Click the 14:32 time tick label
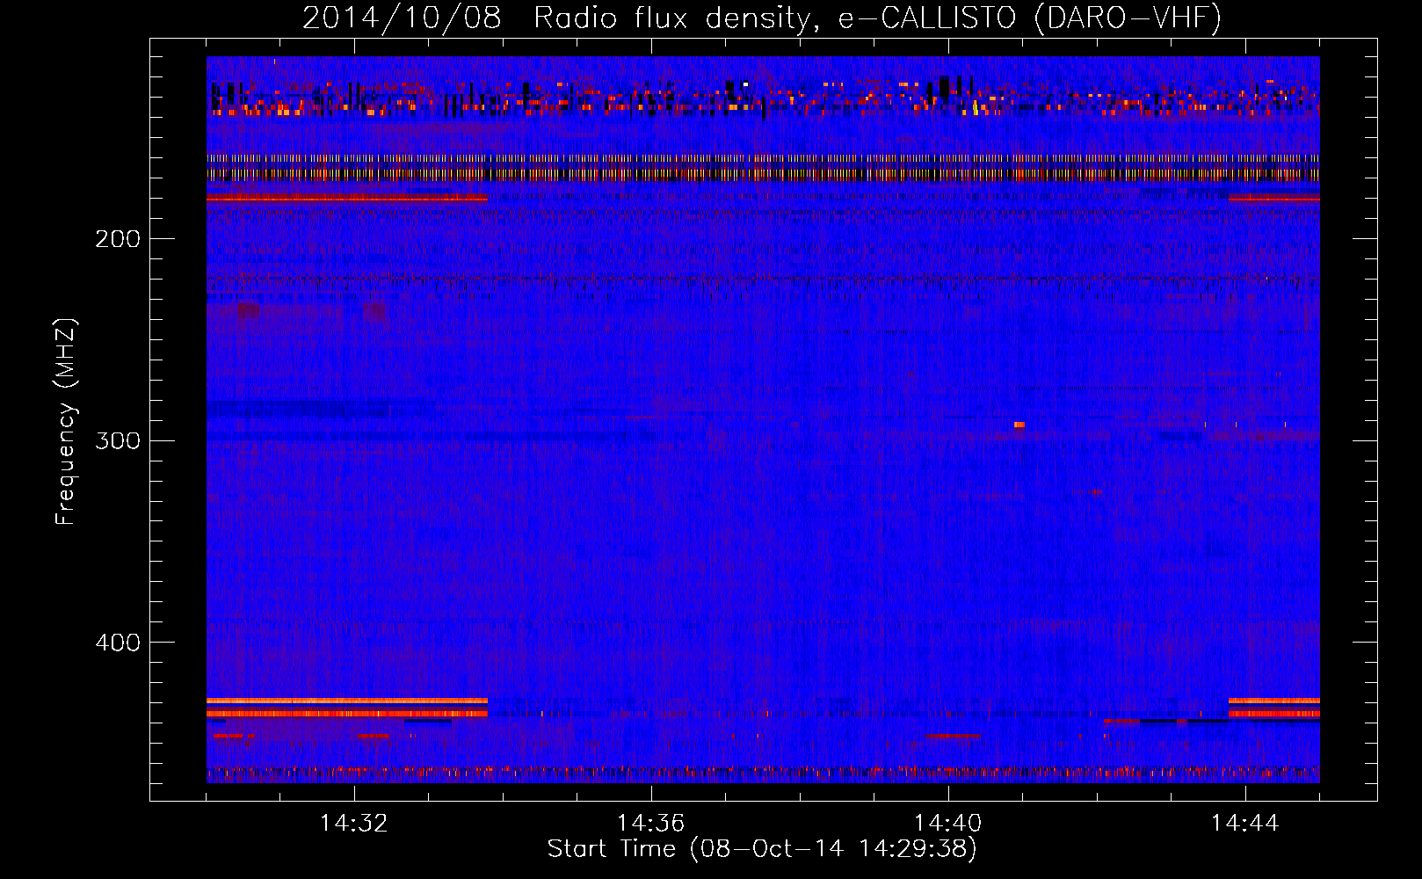The width and height of the screenshot is (1422, 879). tap(353, 824)
